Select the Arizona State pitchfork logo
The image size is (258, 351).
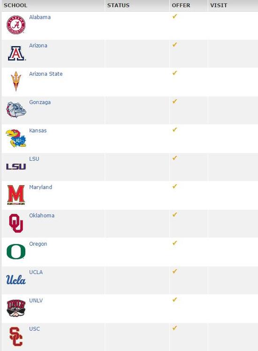click(16, 81)
